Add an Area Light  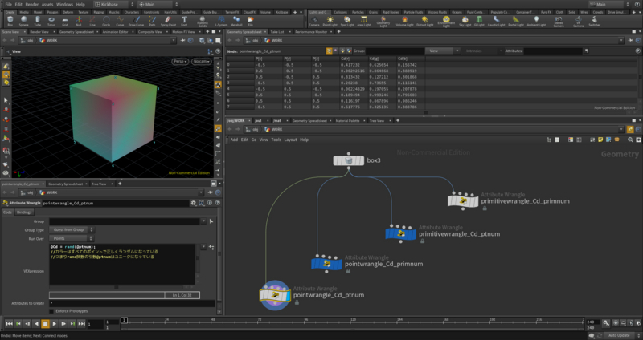click(x=364, y=21)
